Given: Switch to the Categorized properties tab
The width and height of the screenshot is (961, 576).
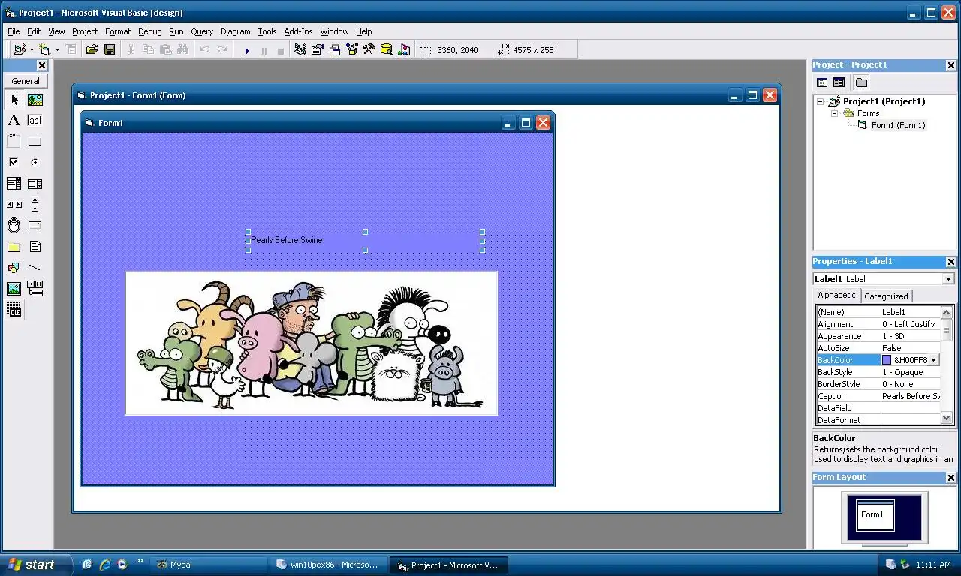Looking at the screenshot, I should click(886, 296).
